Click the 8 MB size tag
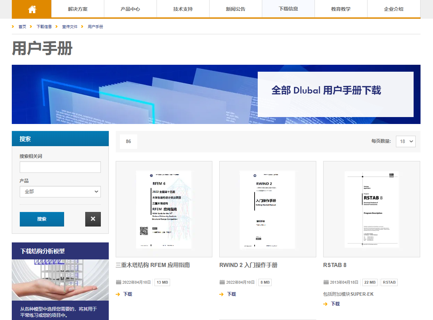The width and height of the screenshot is (433, 320). coord(265,282)
